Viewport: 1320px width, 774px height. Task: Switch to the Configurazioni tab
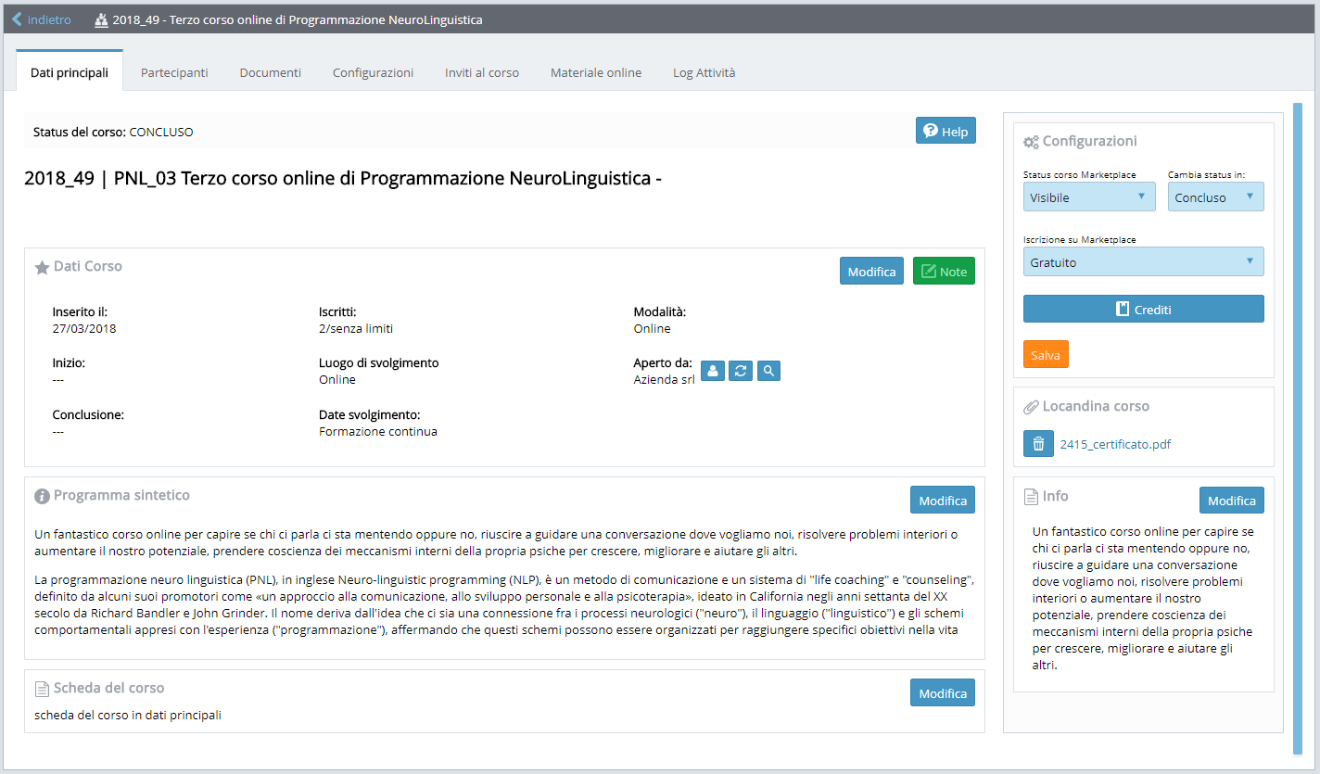(x=373, y=72)
